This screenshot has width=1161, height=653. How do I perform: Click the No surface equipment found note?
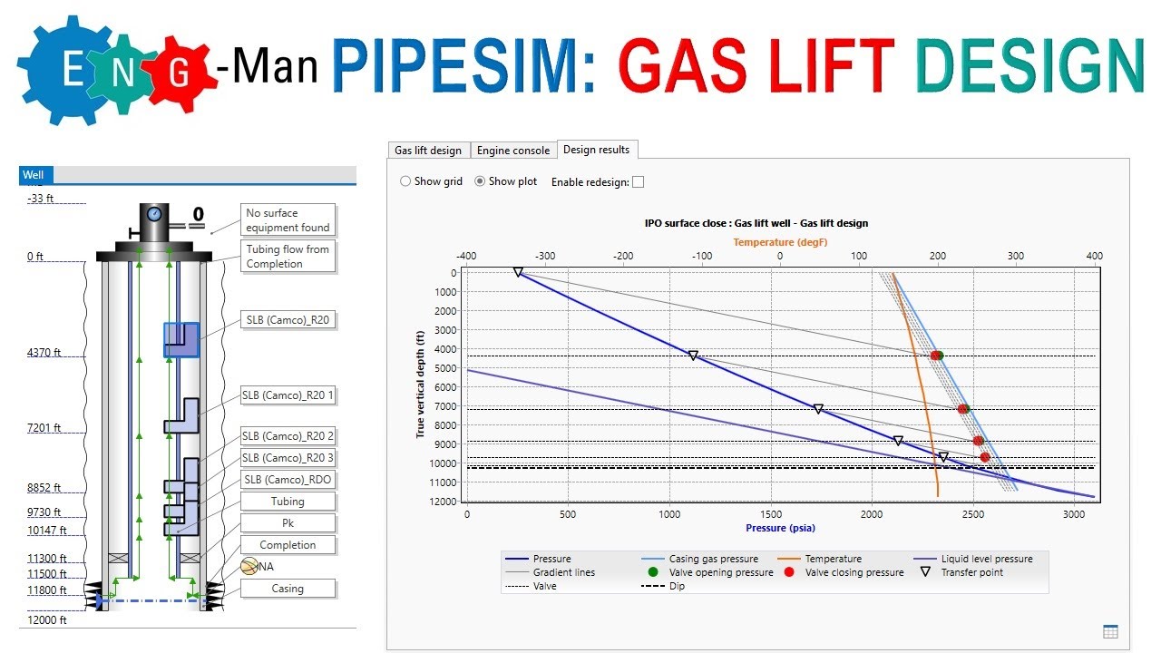(x=288, y=220)
